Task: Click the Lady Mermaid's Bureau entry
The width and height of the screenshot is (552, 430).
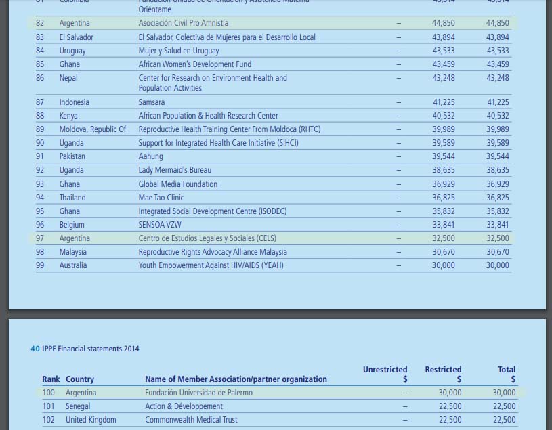Action: tap(175, 170)
